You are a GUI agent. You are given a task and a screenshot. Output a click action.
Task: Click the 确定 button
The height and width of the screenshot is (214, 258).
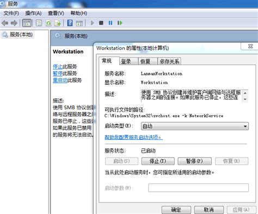(x=176, y=210)
